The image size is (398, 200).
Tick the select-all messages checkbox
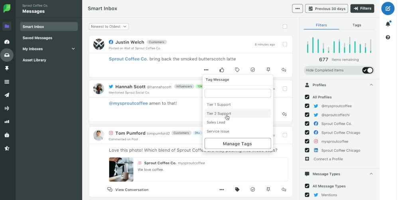285,26
